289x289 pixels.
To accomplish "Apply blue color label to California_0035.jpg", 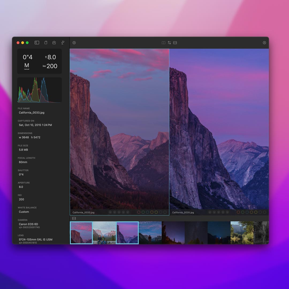I will (x=247, y=212).
